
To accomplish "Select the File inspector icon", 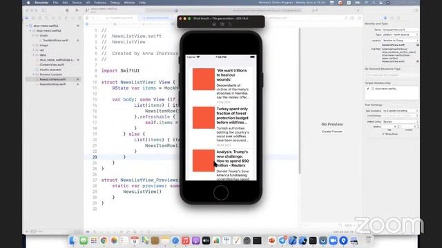I will pyautogui.click(x=385, y=18).
